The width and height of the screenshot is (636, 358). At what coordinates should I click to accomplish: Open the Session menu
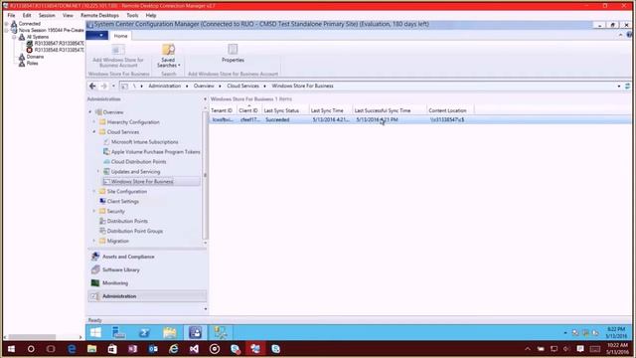(47, 16)
